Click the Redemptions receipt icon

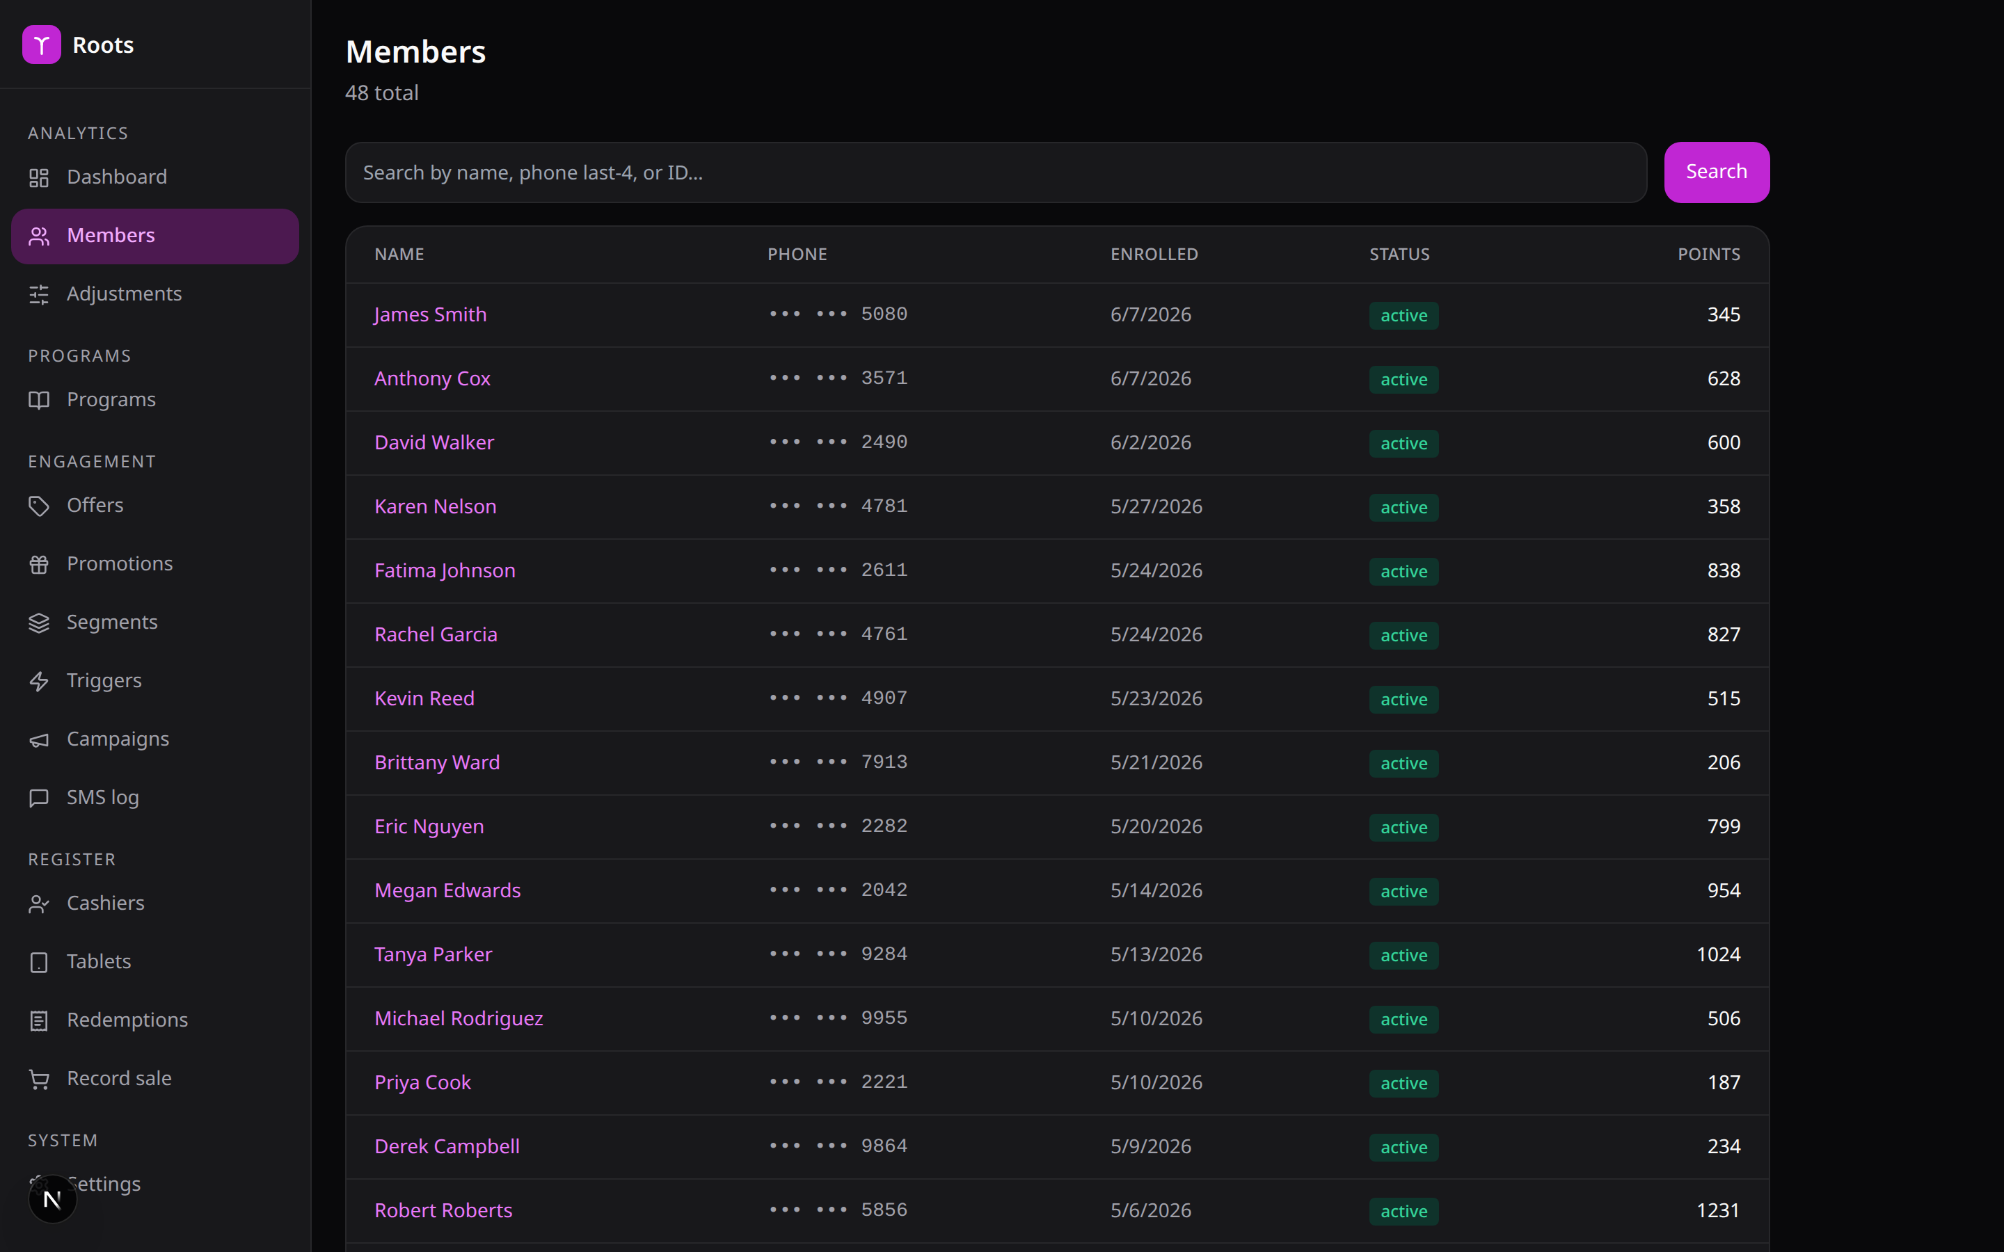[39, 1020]
